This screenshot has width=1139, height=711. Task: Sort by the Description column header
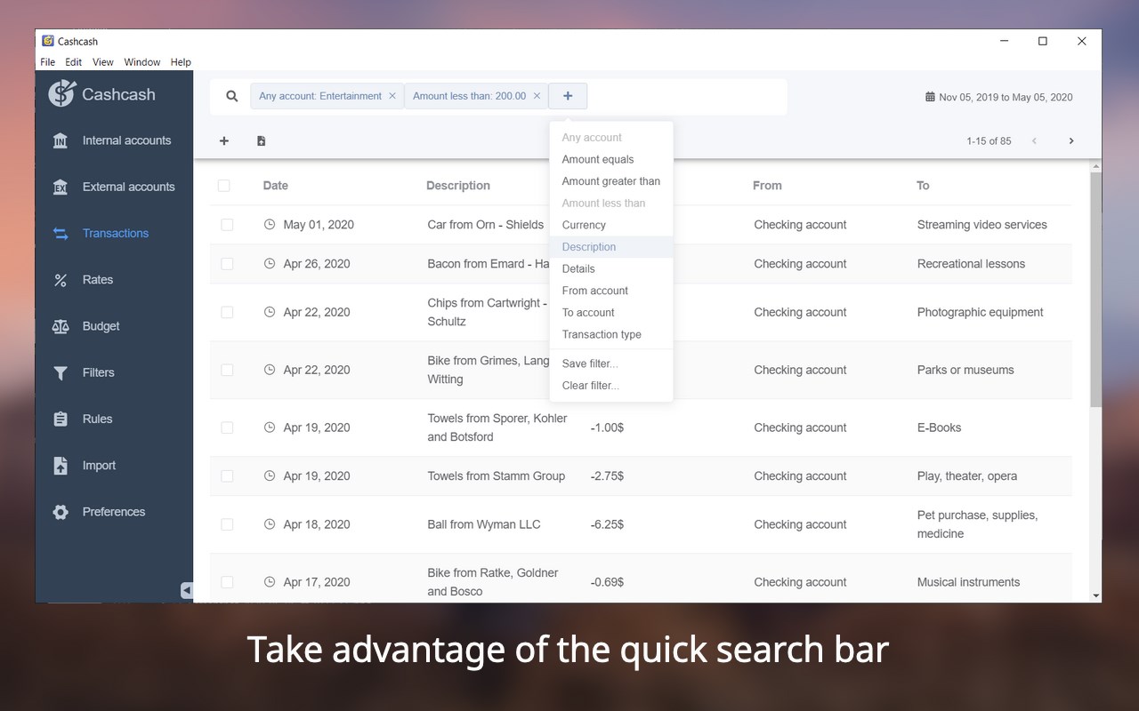click(x=458, y=186)
